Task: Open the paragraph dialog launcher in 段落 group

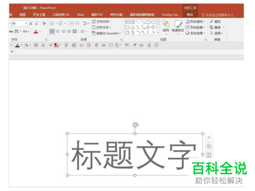Action: coord(121,40)
